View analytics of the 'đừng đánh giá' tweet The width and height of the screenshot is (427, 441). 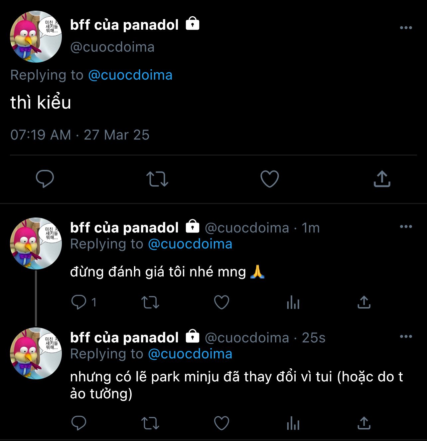pos(293,302)
